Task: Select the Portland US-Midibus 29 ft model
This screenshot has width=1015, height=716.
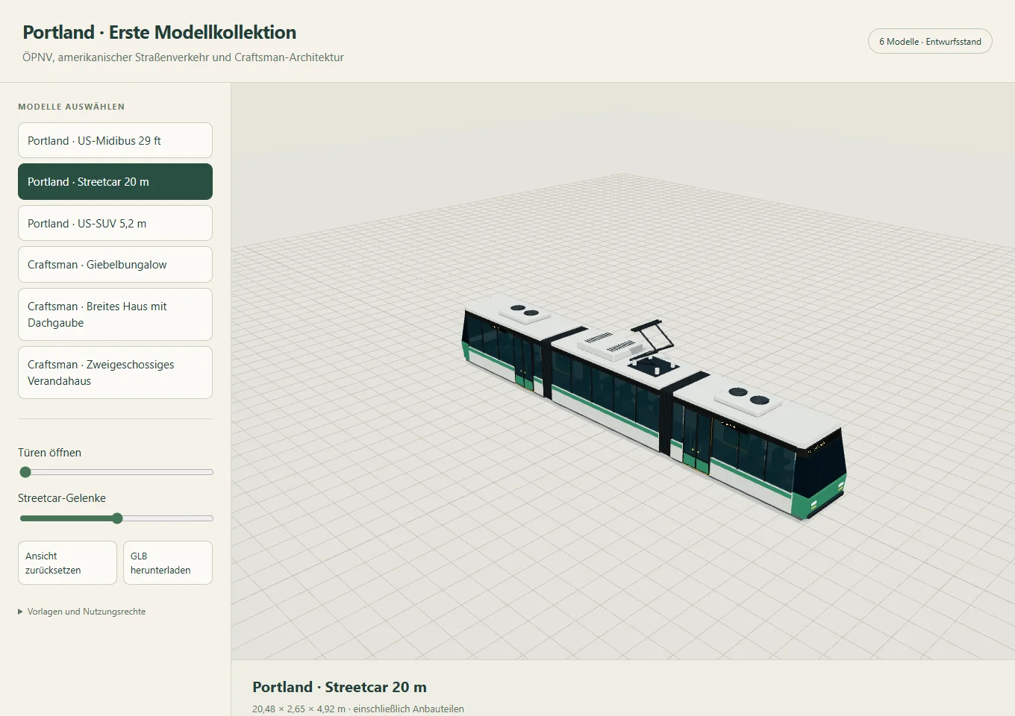Action: 115,140
